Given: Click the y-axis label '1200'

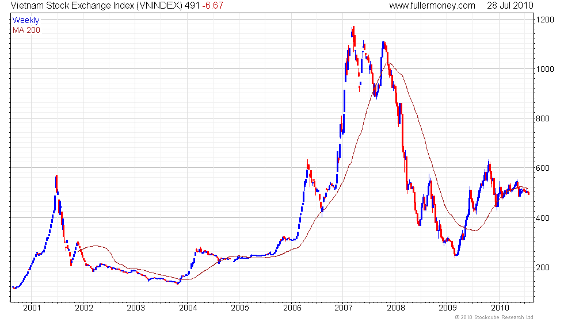Looking at the screenshot, I should coord(545,20).
